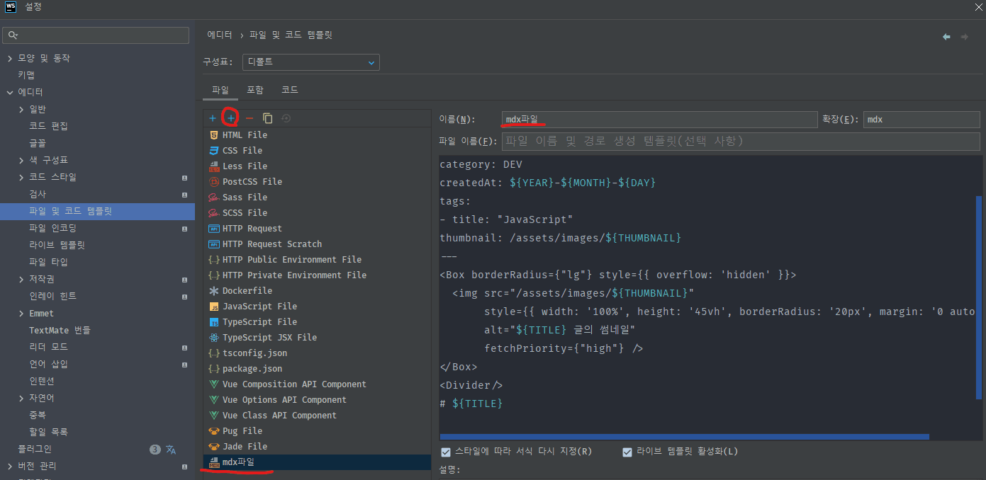Open 라이브 템플릿 settings page

[x=57, y=245]
